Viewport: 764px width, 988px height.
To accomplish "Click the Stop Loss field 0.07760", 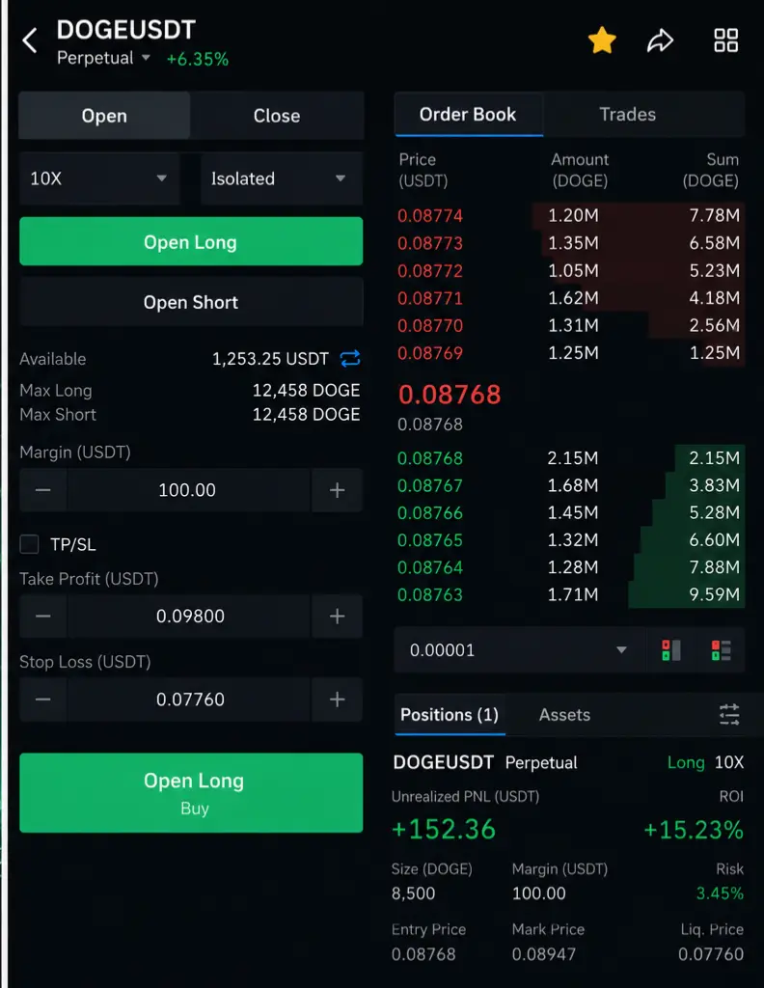I will tap(190, 699).
